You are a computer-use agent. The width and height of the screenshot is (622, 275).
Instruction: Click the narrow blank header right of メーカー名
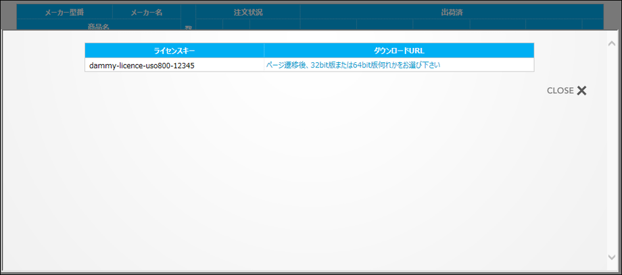tap(188, 13)
